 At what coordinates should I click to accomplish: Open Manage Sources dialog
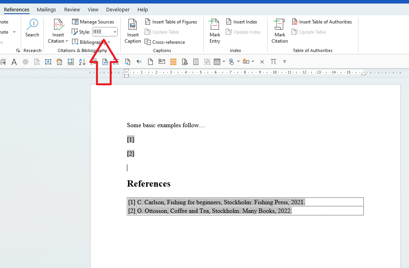click(x=93, y=22)
